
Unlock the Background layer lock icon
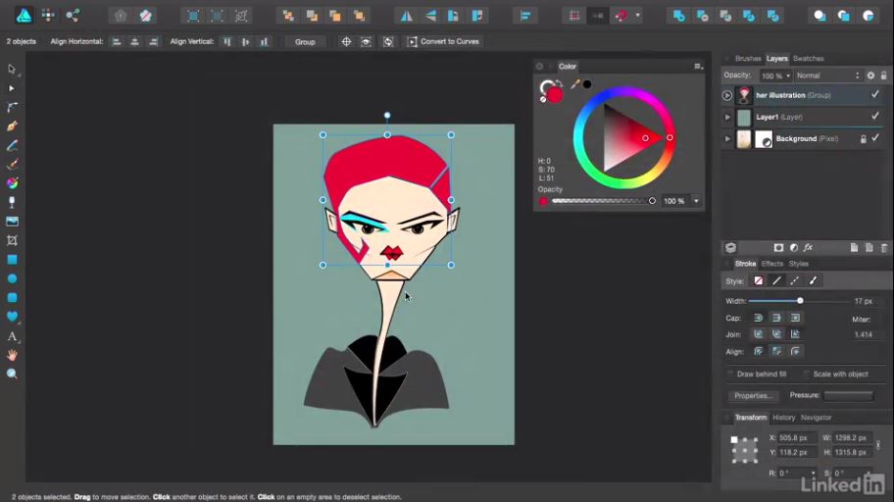coord(864,138)
